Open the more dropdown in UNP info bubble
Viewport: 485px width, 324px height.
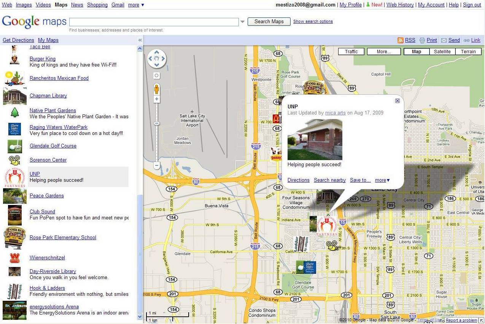point(382,180)
